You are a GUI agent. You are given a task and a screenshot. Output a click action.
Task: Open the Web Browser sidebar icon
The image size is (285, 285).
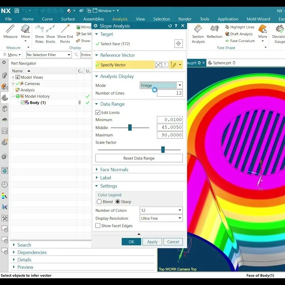4,171
